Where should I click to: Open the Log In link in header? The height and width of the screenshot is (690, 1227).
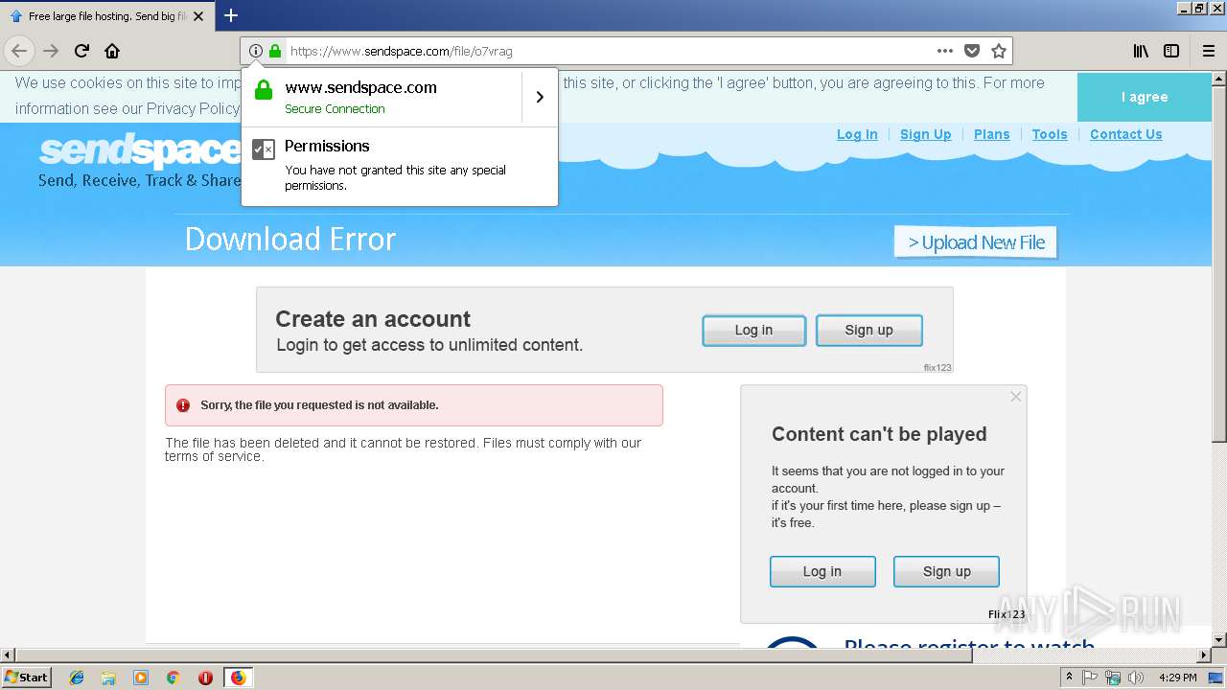point(857,134)
